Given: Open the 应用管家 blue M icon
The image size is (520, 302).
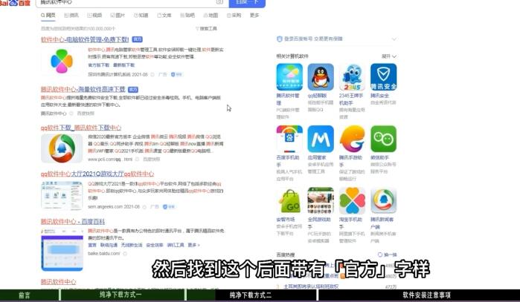Looking at the screenshot, I should pyautogui.click(x=321, y=139).
